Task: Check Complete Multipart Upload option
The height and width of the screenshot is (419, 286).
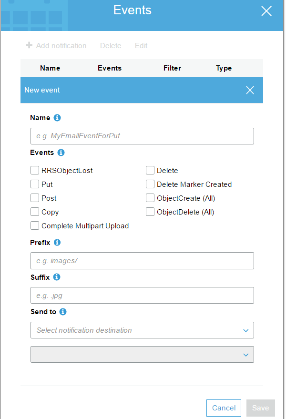Action: click(x=35, y=225)
